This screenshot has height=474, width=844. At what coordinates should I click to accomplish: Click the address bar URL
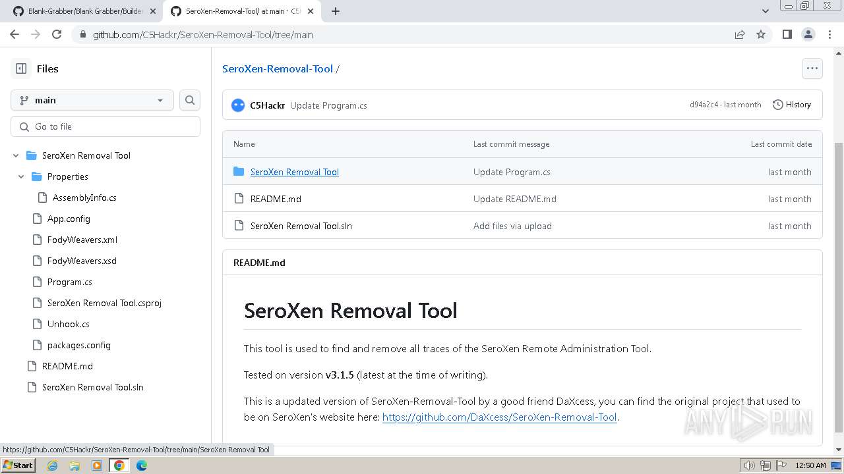[203, 35]
